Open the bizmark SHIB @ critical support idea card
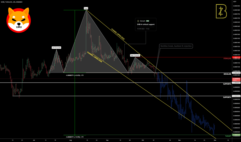This screenshot has width=241, height=142. coord(146,25)
